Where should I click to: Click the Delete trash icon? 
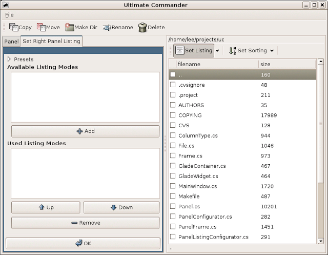coord(142,27)
